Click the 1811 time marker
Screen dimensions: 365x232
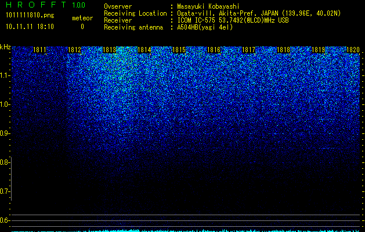tap(39, 50)
